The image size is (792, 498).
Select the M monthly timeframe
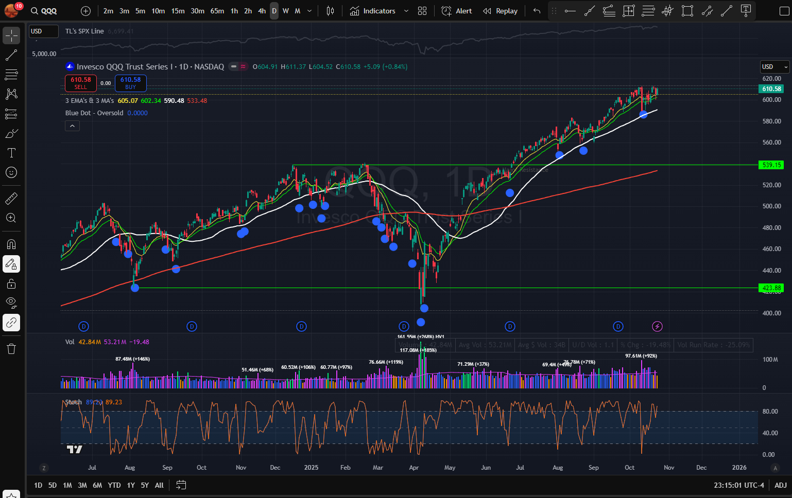coord(298,11)
